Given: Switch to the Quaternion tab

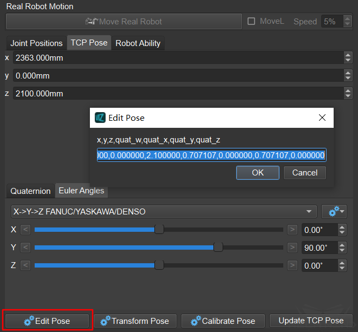Looking at the screenshot, I should pyautogui.click(x=30, y=191).
